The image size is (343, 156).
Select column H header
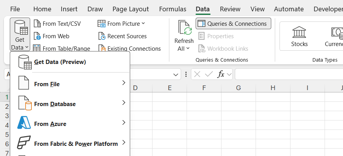tap(273, 88)
